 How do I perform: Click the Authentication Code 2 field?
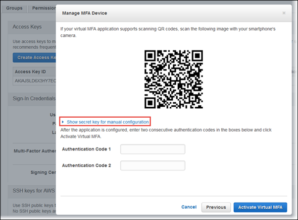152,165
